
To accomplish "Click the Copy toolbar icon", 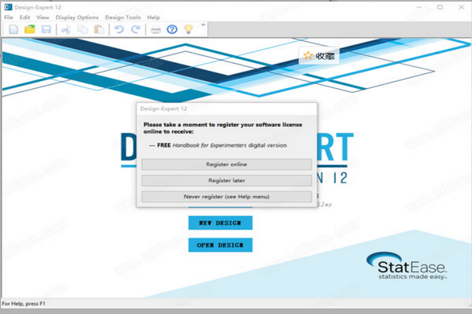I will click(83, 29).
